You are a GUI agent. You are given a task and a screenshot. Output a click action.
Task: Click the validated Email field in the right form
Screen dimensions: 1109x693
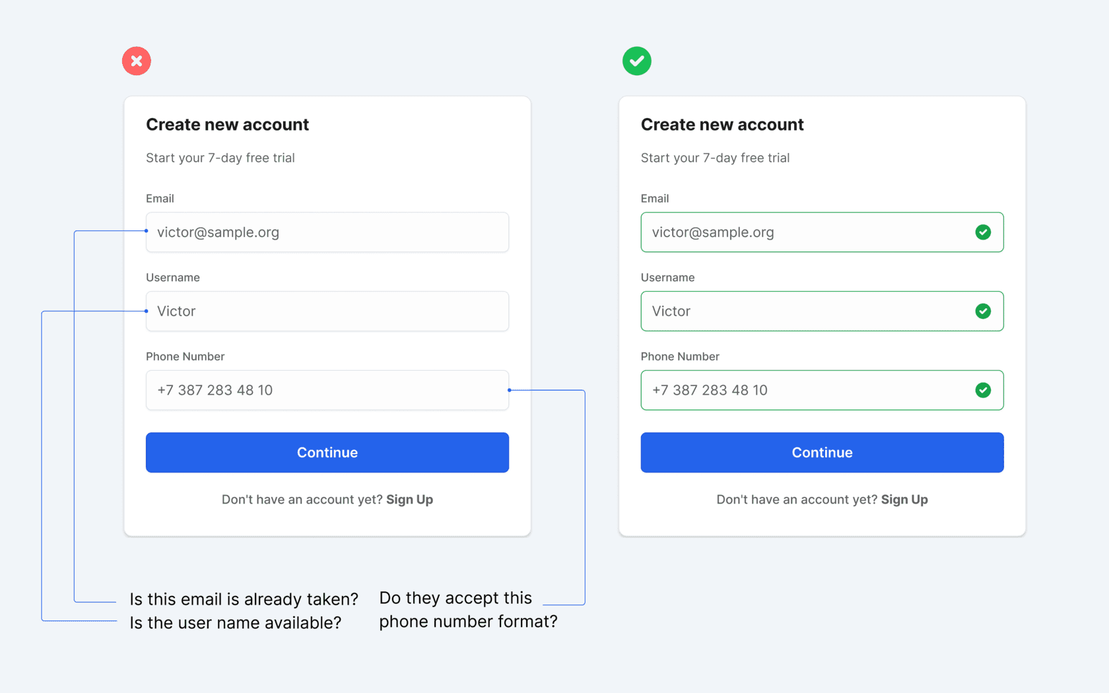click(x=805, y=232)
